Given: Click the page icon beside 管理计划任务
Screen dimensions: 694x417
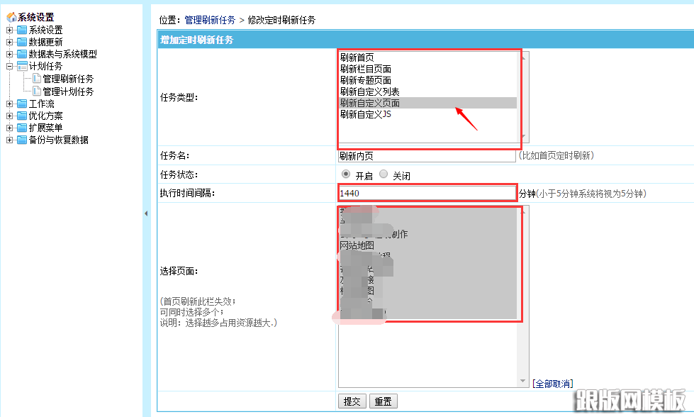Looking at the screenshot, I should 37,91.
